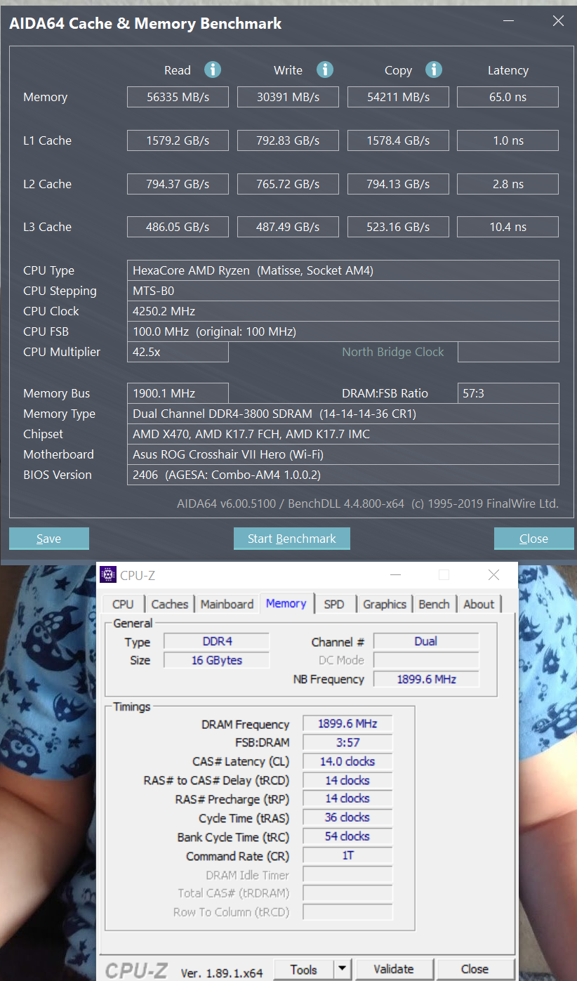The height and width of the screenshot is (981, 577).
Task: Click the CPU Clock 4250.2 MHz field
Action: click(343, 311)
